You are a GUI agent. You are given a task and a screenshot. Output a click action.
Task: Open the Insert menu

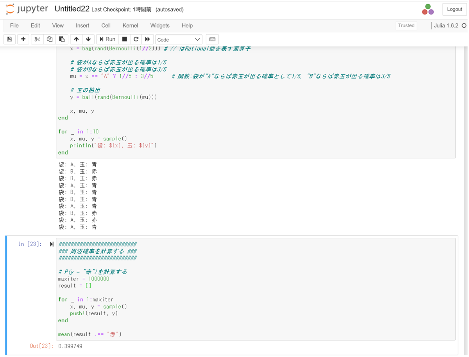pyautogui.click(x=82, y=26)
